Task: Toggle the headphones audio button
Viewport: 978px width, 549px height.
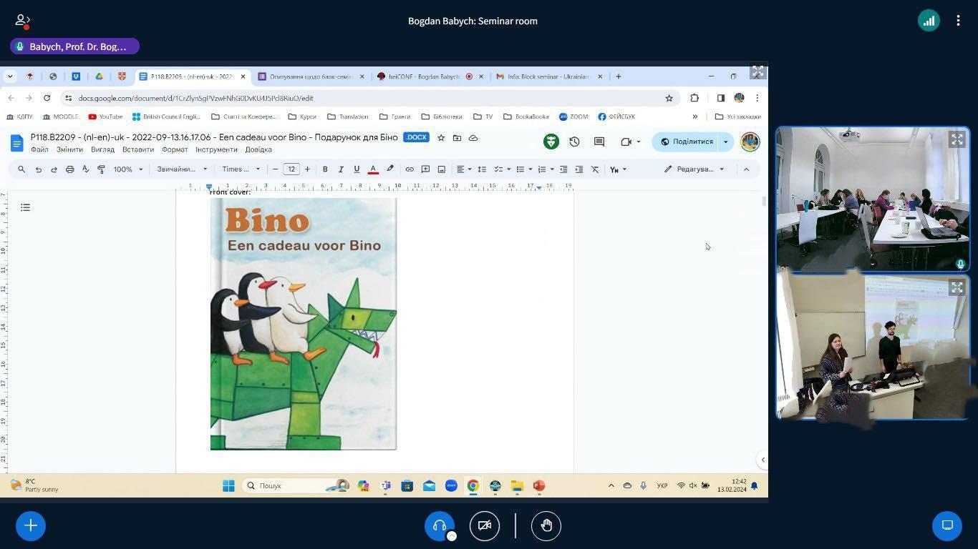Action: click(x=439, y=526)
